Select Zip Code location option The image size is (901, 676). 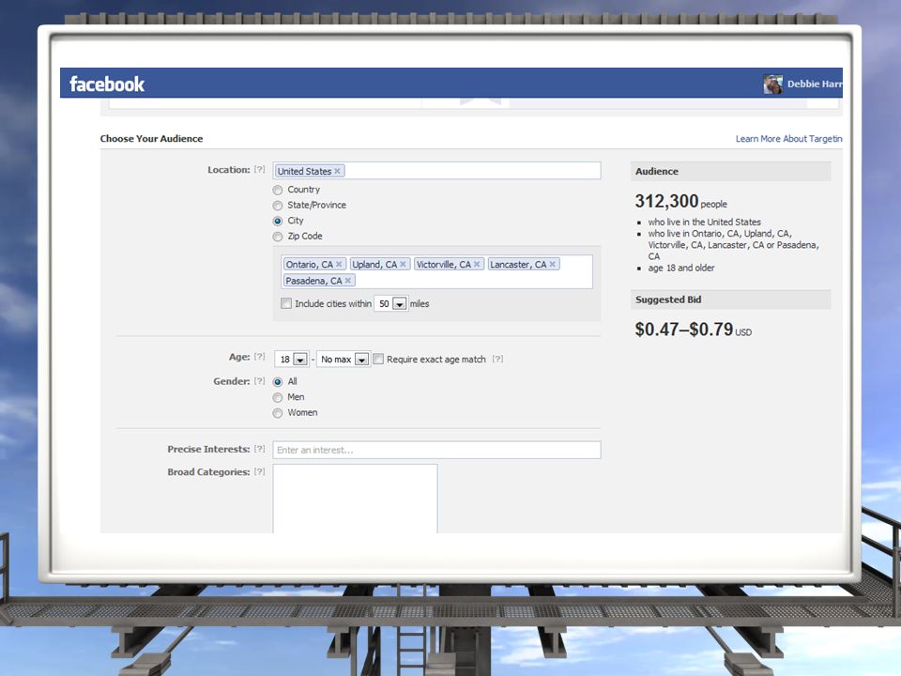(278, 237)
